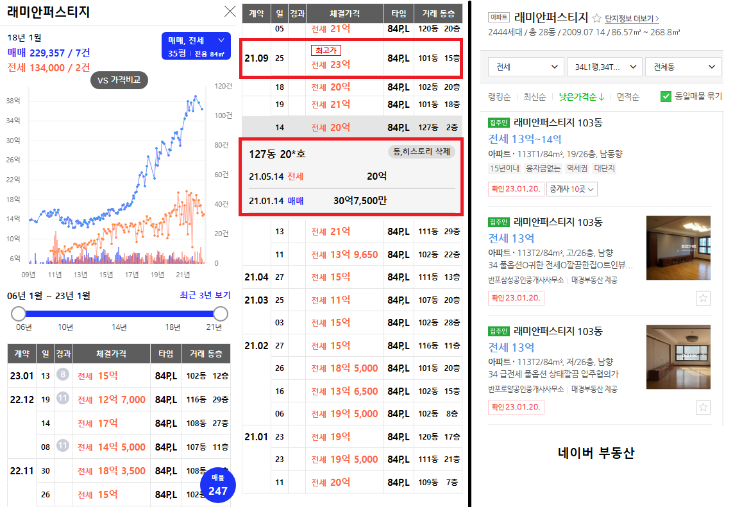733x507 pixels.
Task: Sort listings by 랭킹순
Action: pos(500,97)
